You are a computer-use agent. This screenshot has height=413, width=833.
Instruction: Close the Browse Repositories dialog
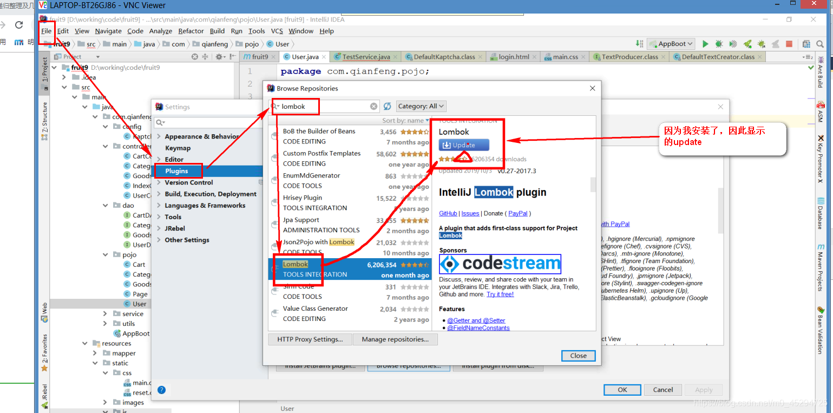click(578, 356)
